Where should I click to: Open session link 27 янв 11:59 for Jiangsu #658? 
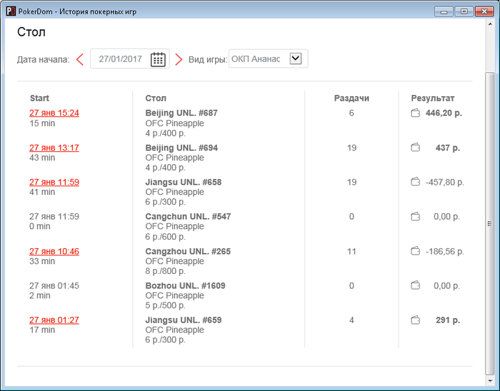point(54,182)
